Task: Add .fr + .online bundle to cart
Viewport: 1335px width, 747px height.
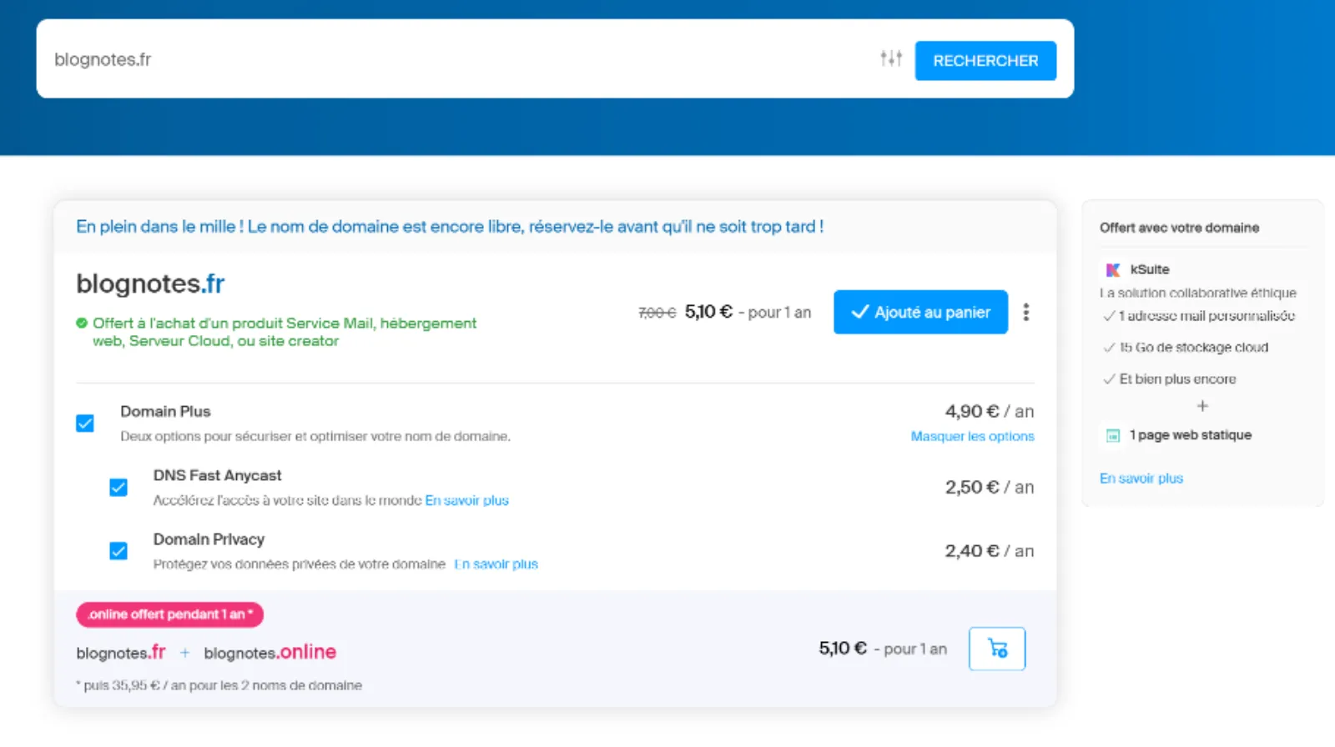Action: click(x=996, y=649)
